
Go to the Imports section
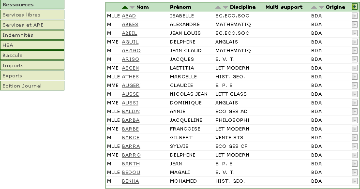coord(32,65)
